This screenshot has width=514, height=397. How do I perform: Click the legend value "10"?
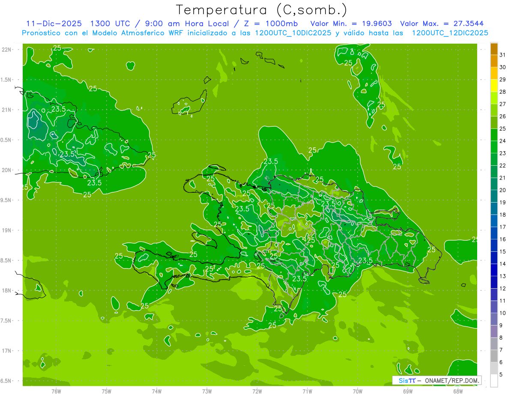503,313
